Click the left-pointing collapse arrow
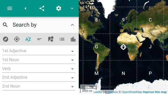The image size is (168, 94). [25, 8]
